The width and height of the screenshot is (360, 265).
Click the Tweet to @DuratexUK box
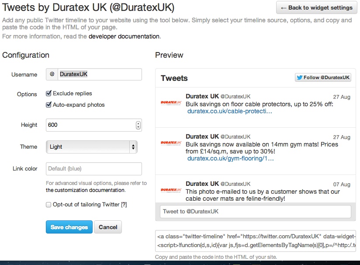[256, 212]
